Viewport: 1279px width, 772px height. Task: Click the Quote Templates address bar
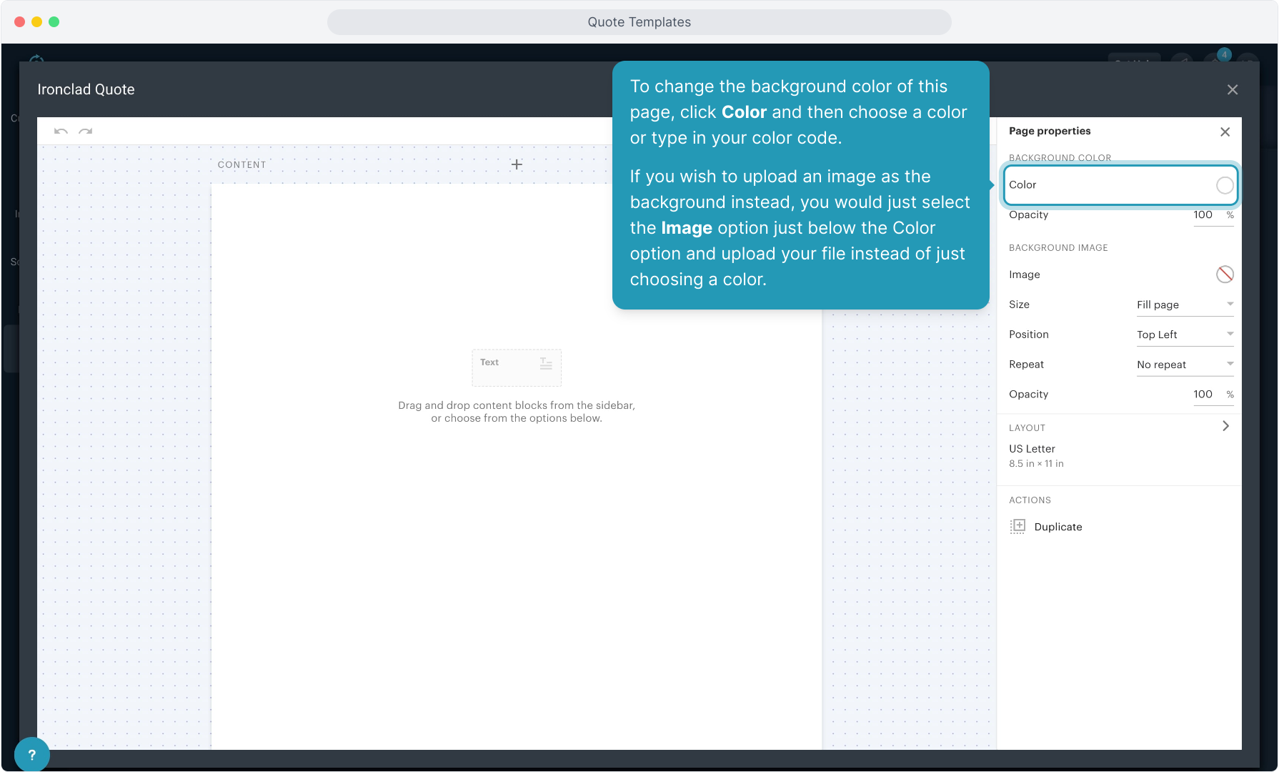click(x=639, y=22)
